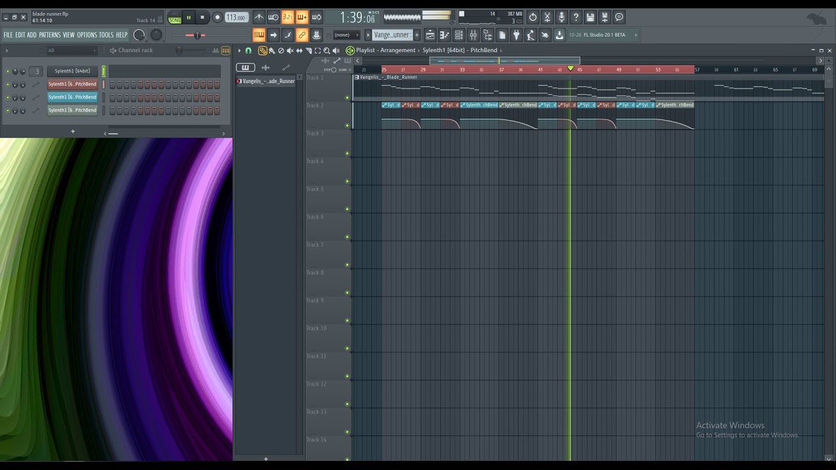Open the Playlist view icon
836x470 pixels.
[x=430, y=35]
